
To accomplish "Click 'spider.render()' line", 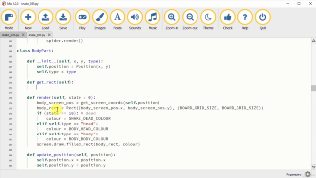I will point(65,41).
